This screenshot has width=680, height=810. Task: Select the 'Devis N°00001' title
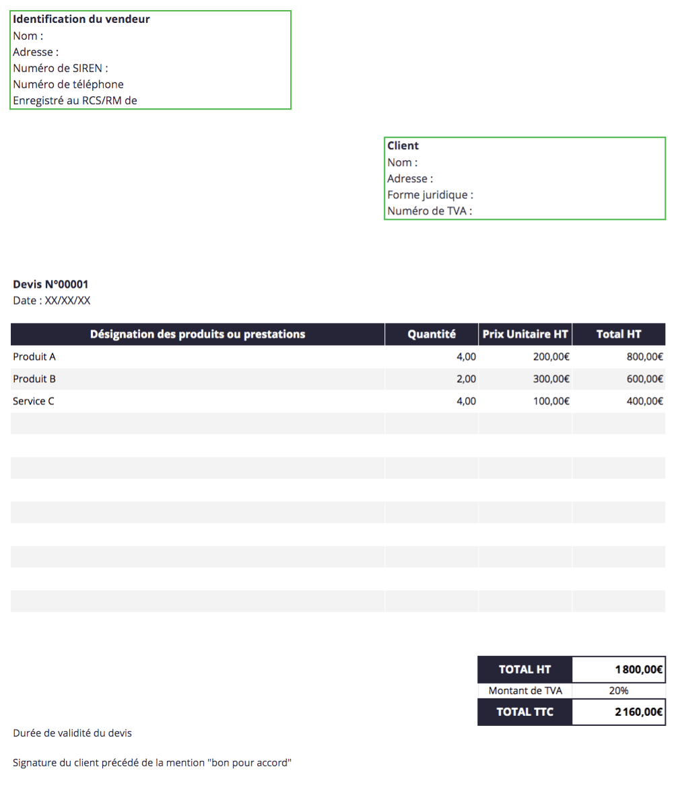[x=50, y=285]
